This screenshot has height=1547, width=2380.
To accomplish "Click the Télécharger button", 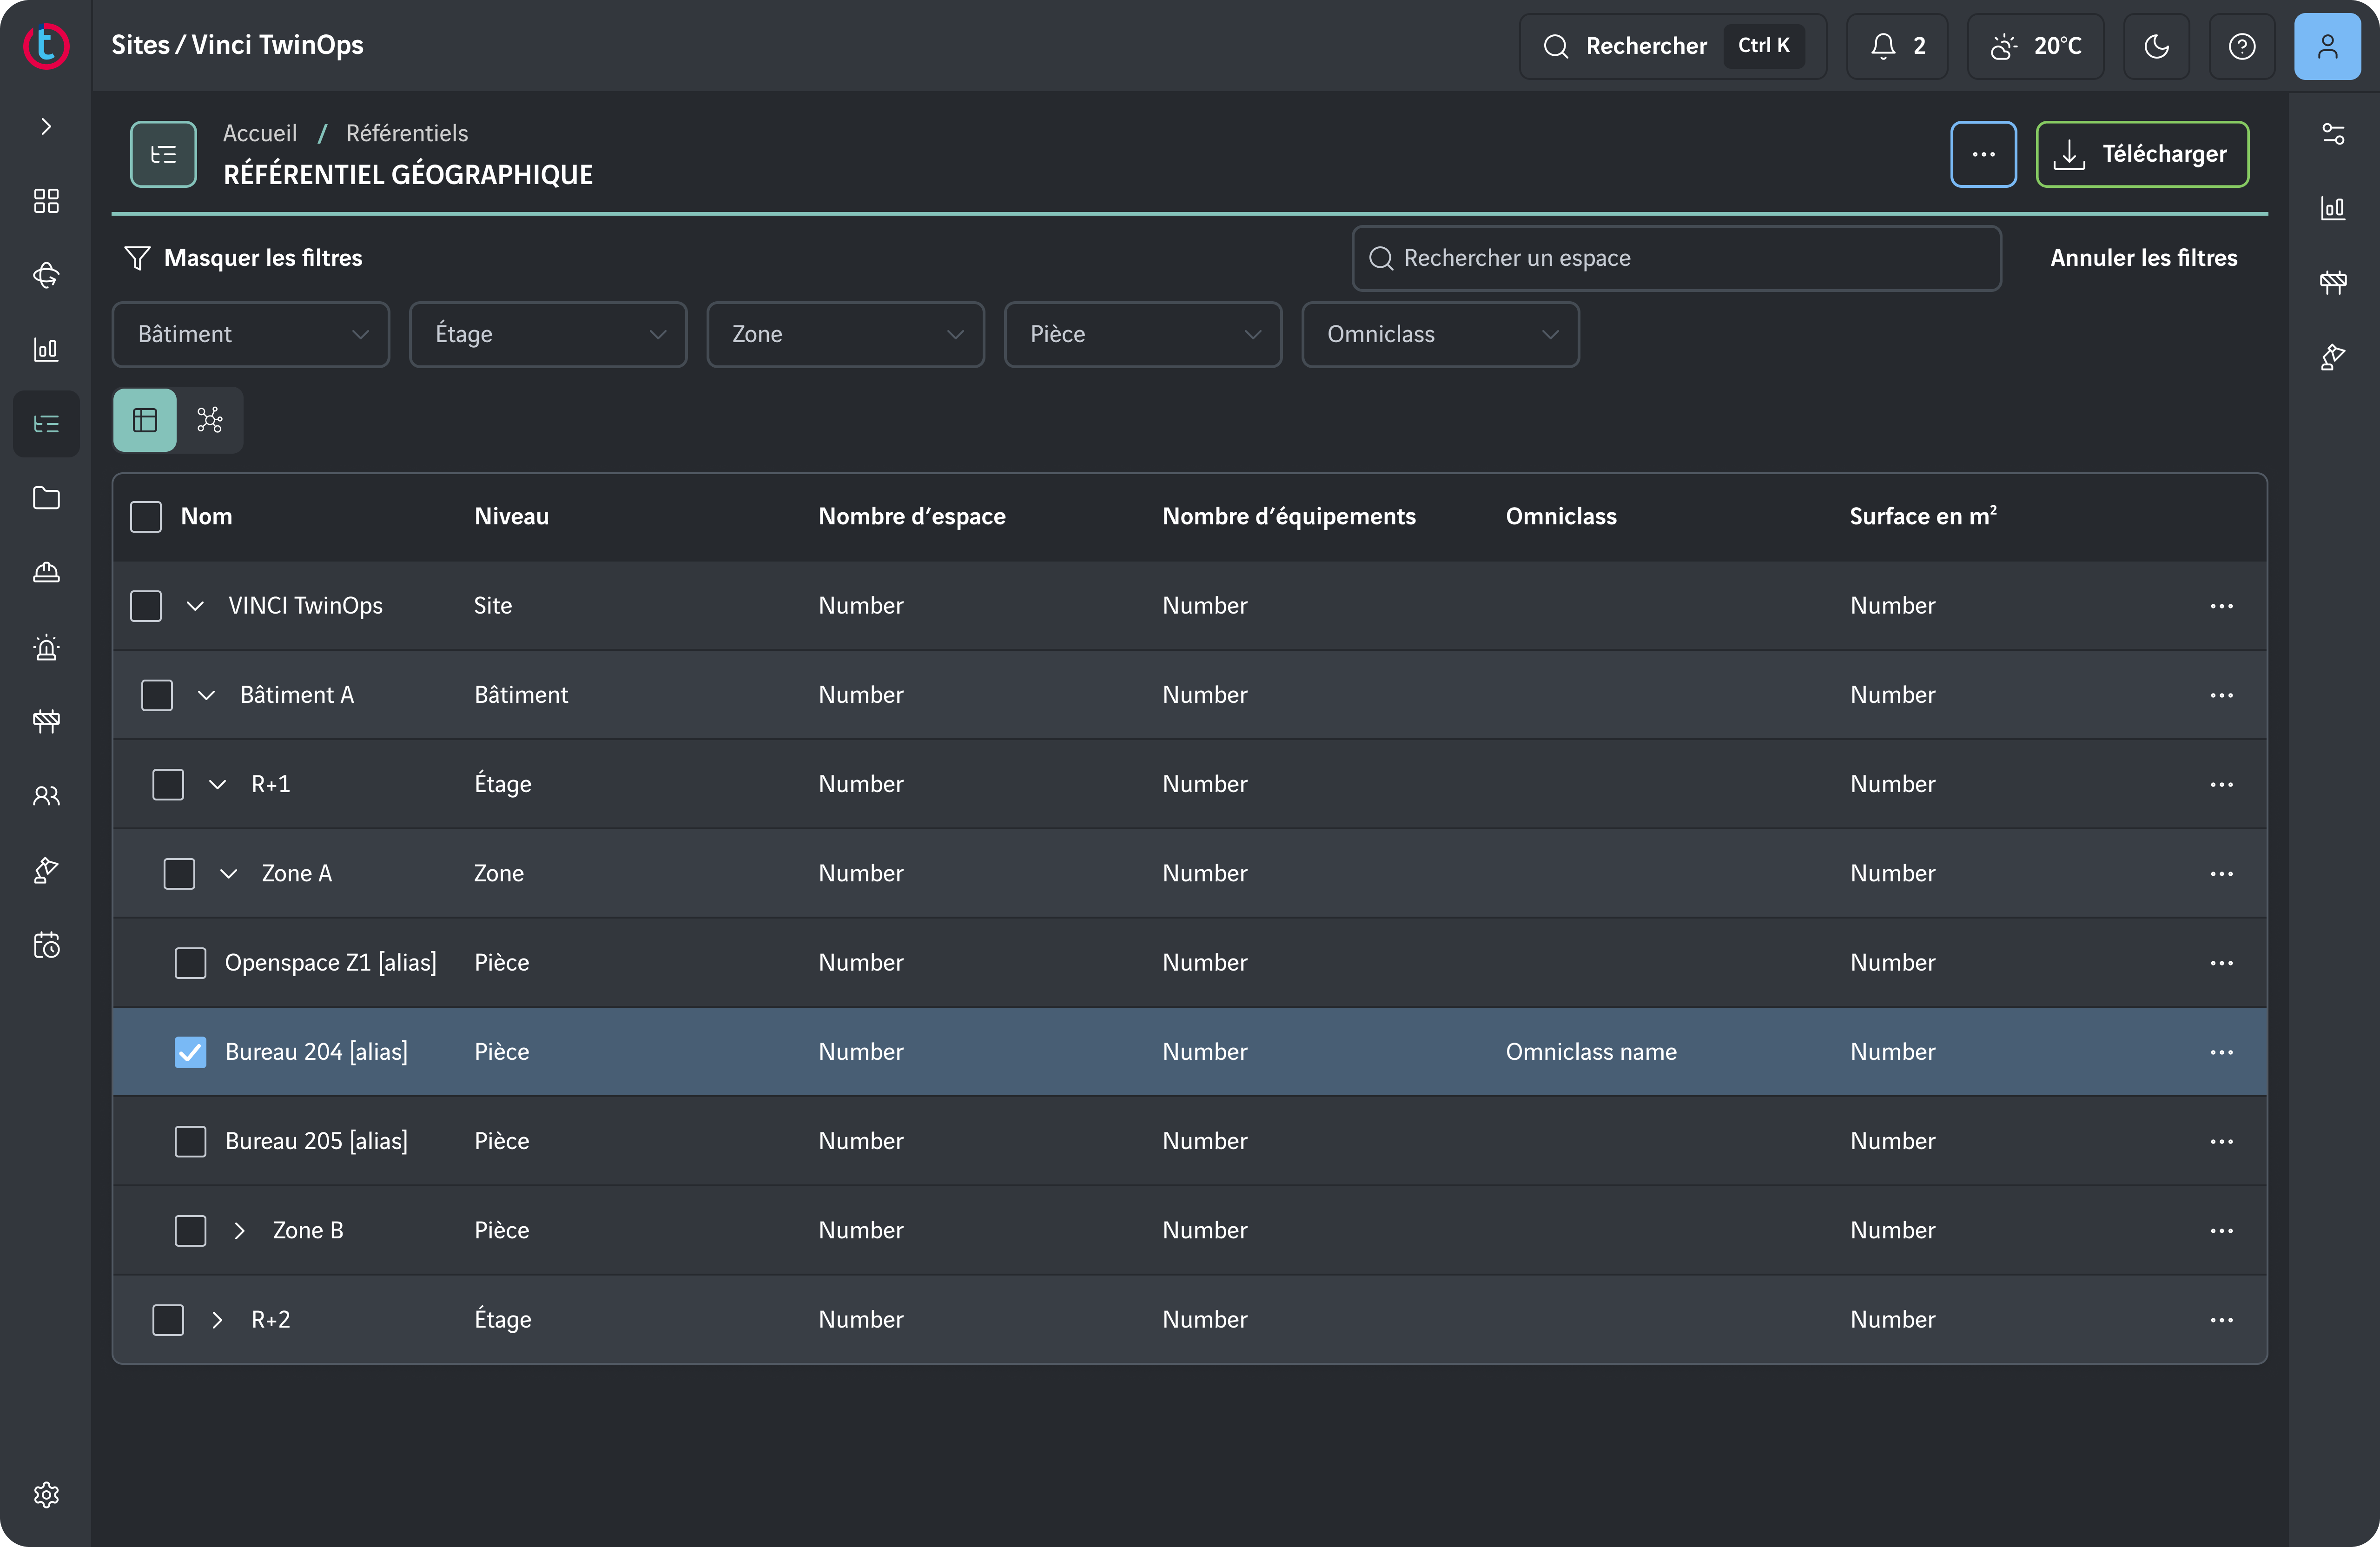I will pyautogui.click(x=2142, y=154).
